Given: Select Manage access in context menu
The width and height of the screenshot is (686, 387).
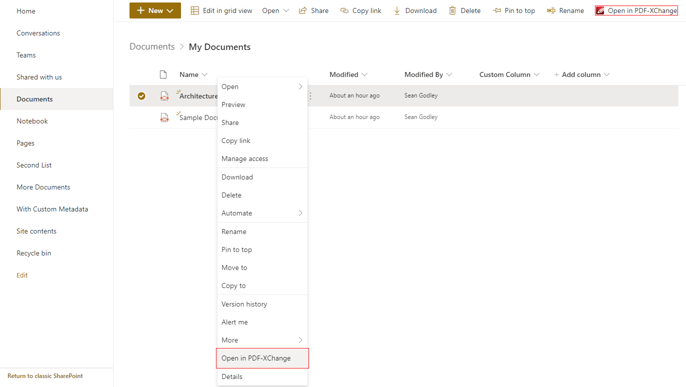Looking at the screenshot, I should [x=262, y=158].
